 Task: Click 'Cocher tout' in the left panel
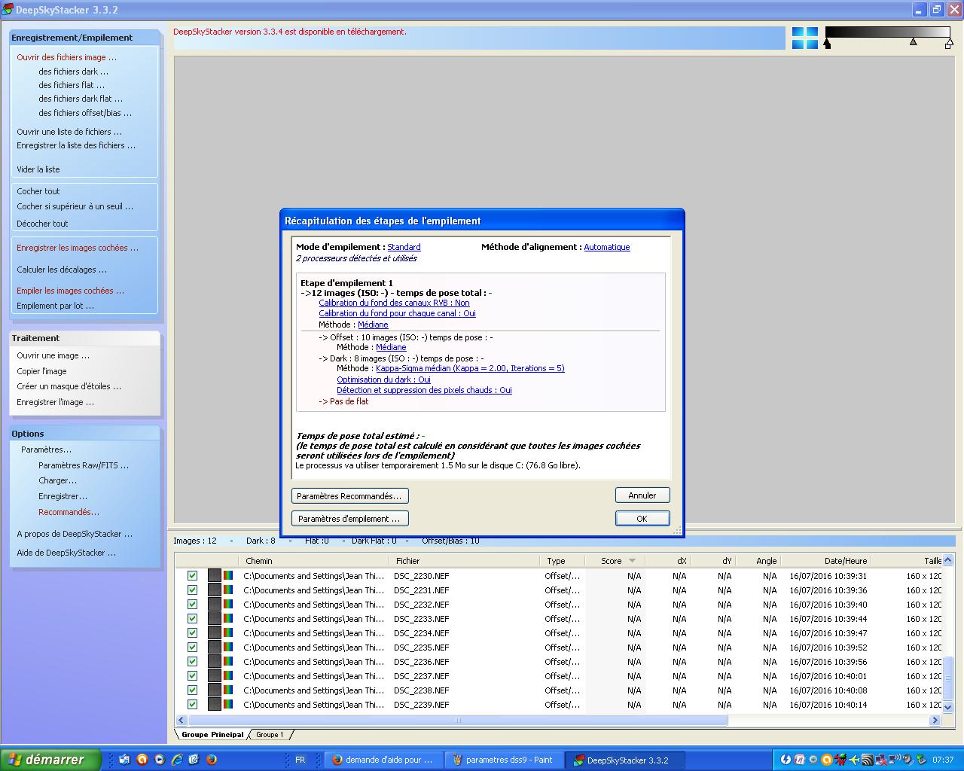pos(38,191)
